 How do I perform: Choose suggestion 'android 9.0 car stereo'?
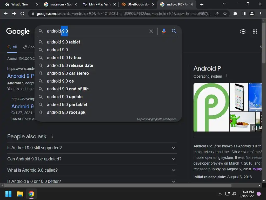click(x=108, y=73)
